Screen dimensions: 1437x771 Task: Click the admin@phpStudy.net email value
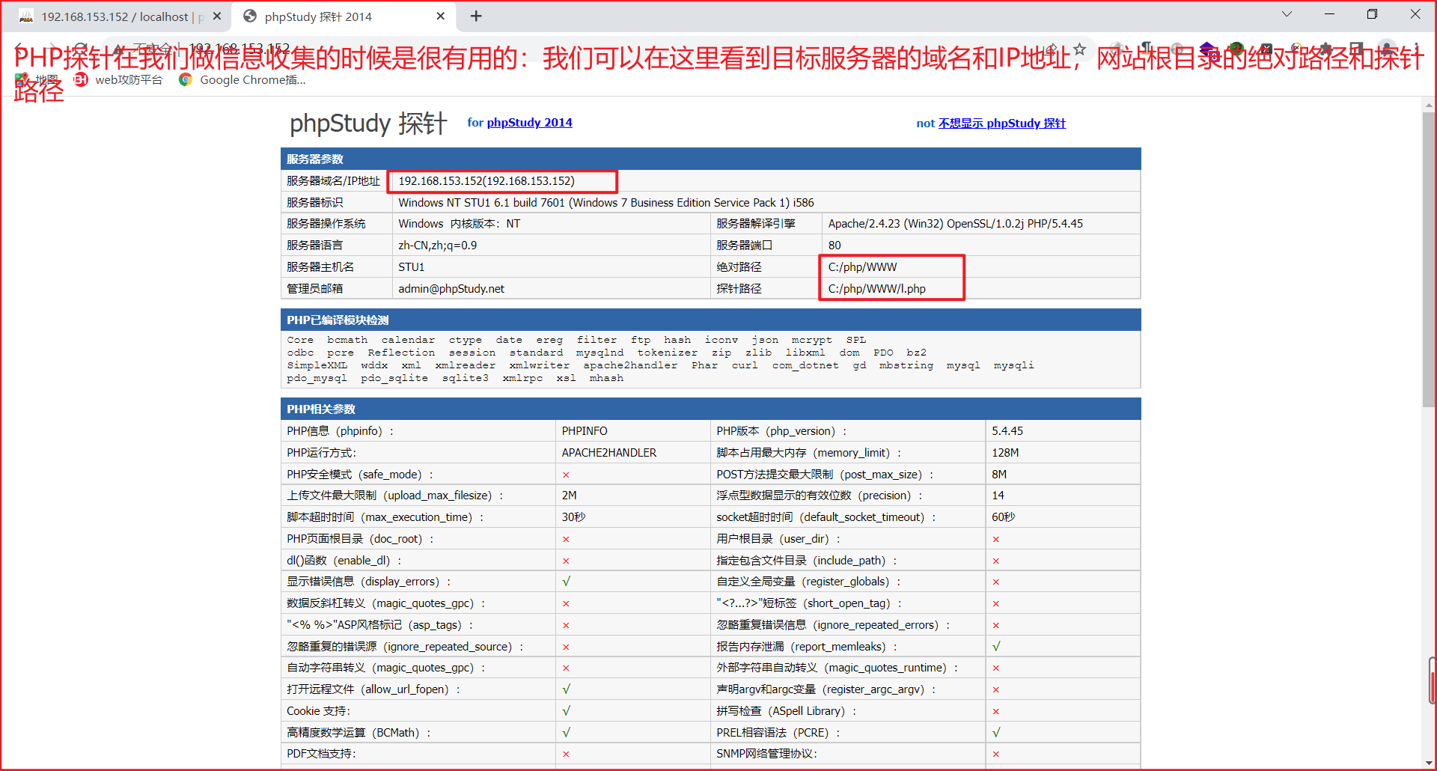point(451,289)
